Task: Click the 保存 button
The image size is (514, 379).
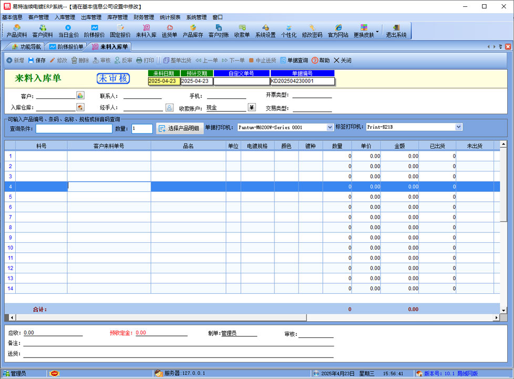Action: [x=37, y=60]
